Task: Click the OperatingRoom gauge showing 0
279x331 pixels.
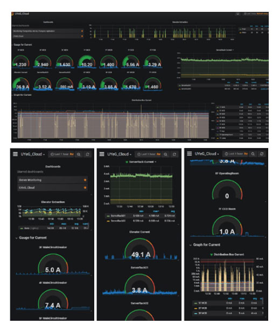Action: 227,190
